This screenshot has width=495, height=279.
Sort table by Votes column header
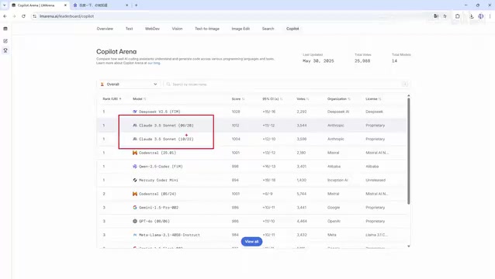[303, 99]
